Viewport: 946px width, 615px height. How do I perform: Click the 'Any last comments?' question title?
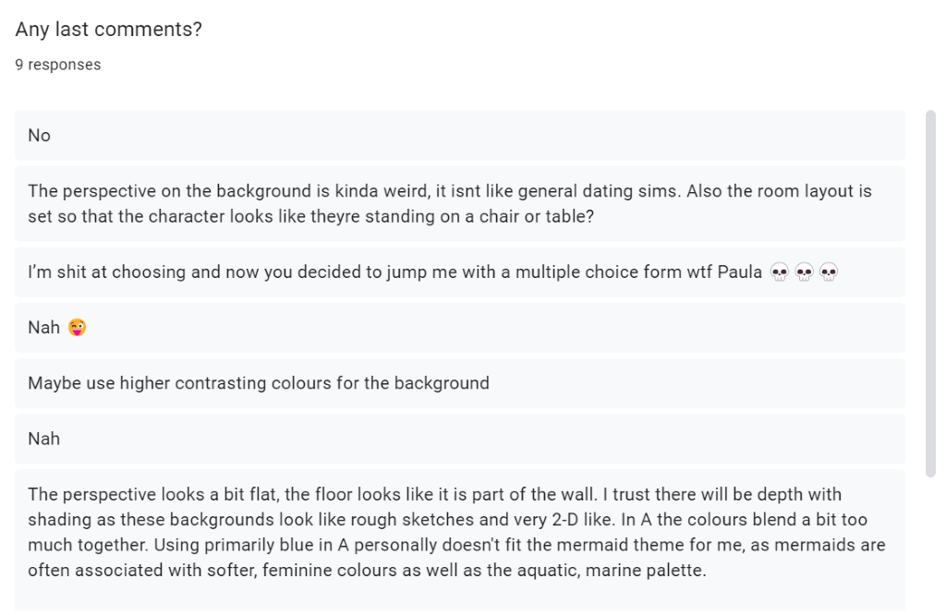tap(109, 29)
